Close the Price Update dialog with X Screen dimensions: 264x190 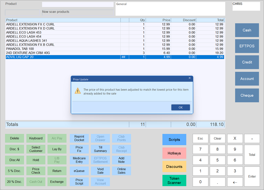click(x=190, y=78)
